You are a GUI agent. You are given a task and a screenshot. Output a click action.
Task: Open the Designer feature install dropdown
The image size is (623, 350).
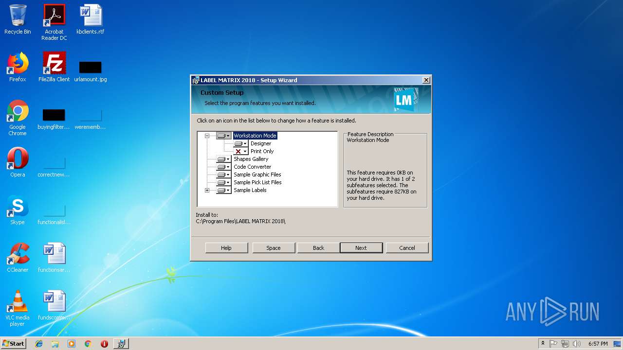coord(241,144)
